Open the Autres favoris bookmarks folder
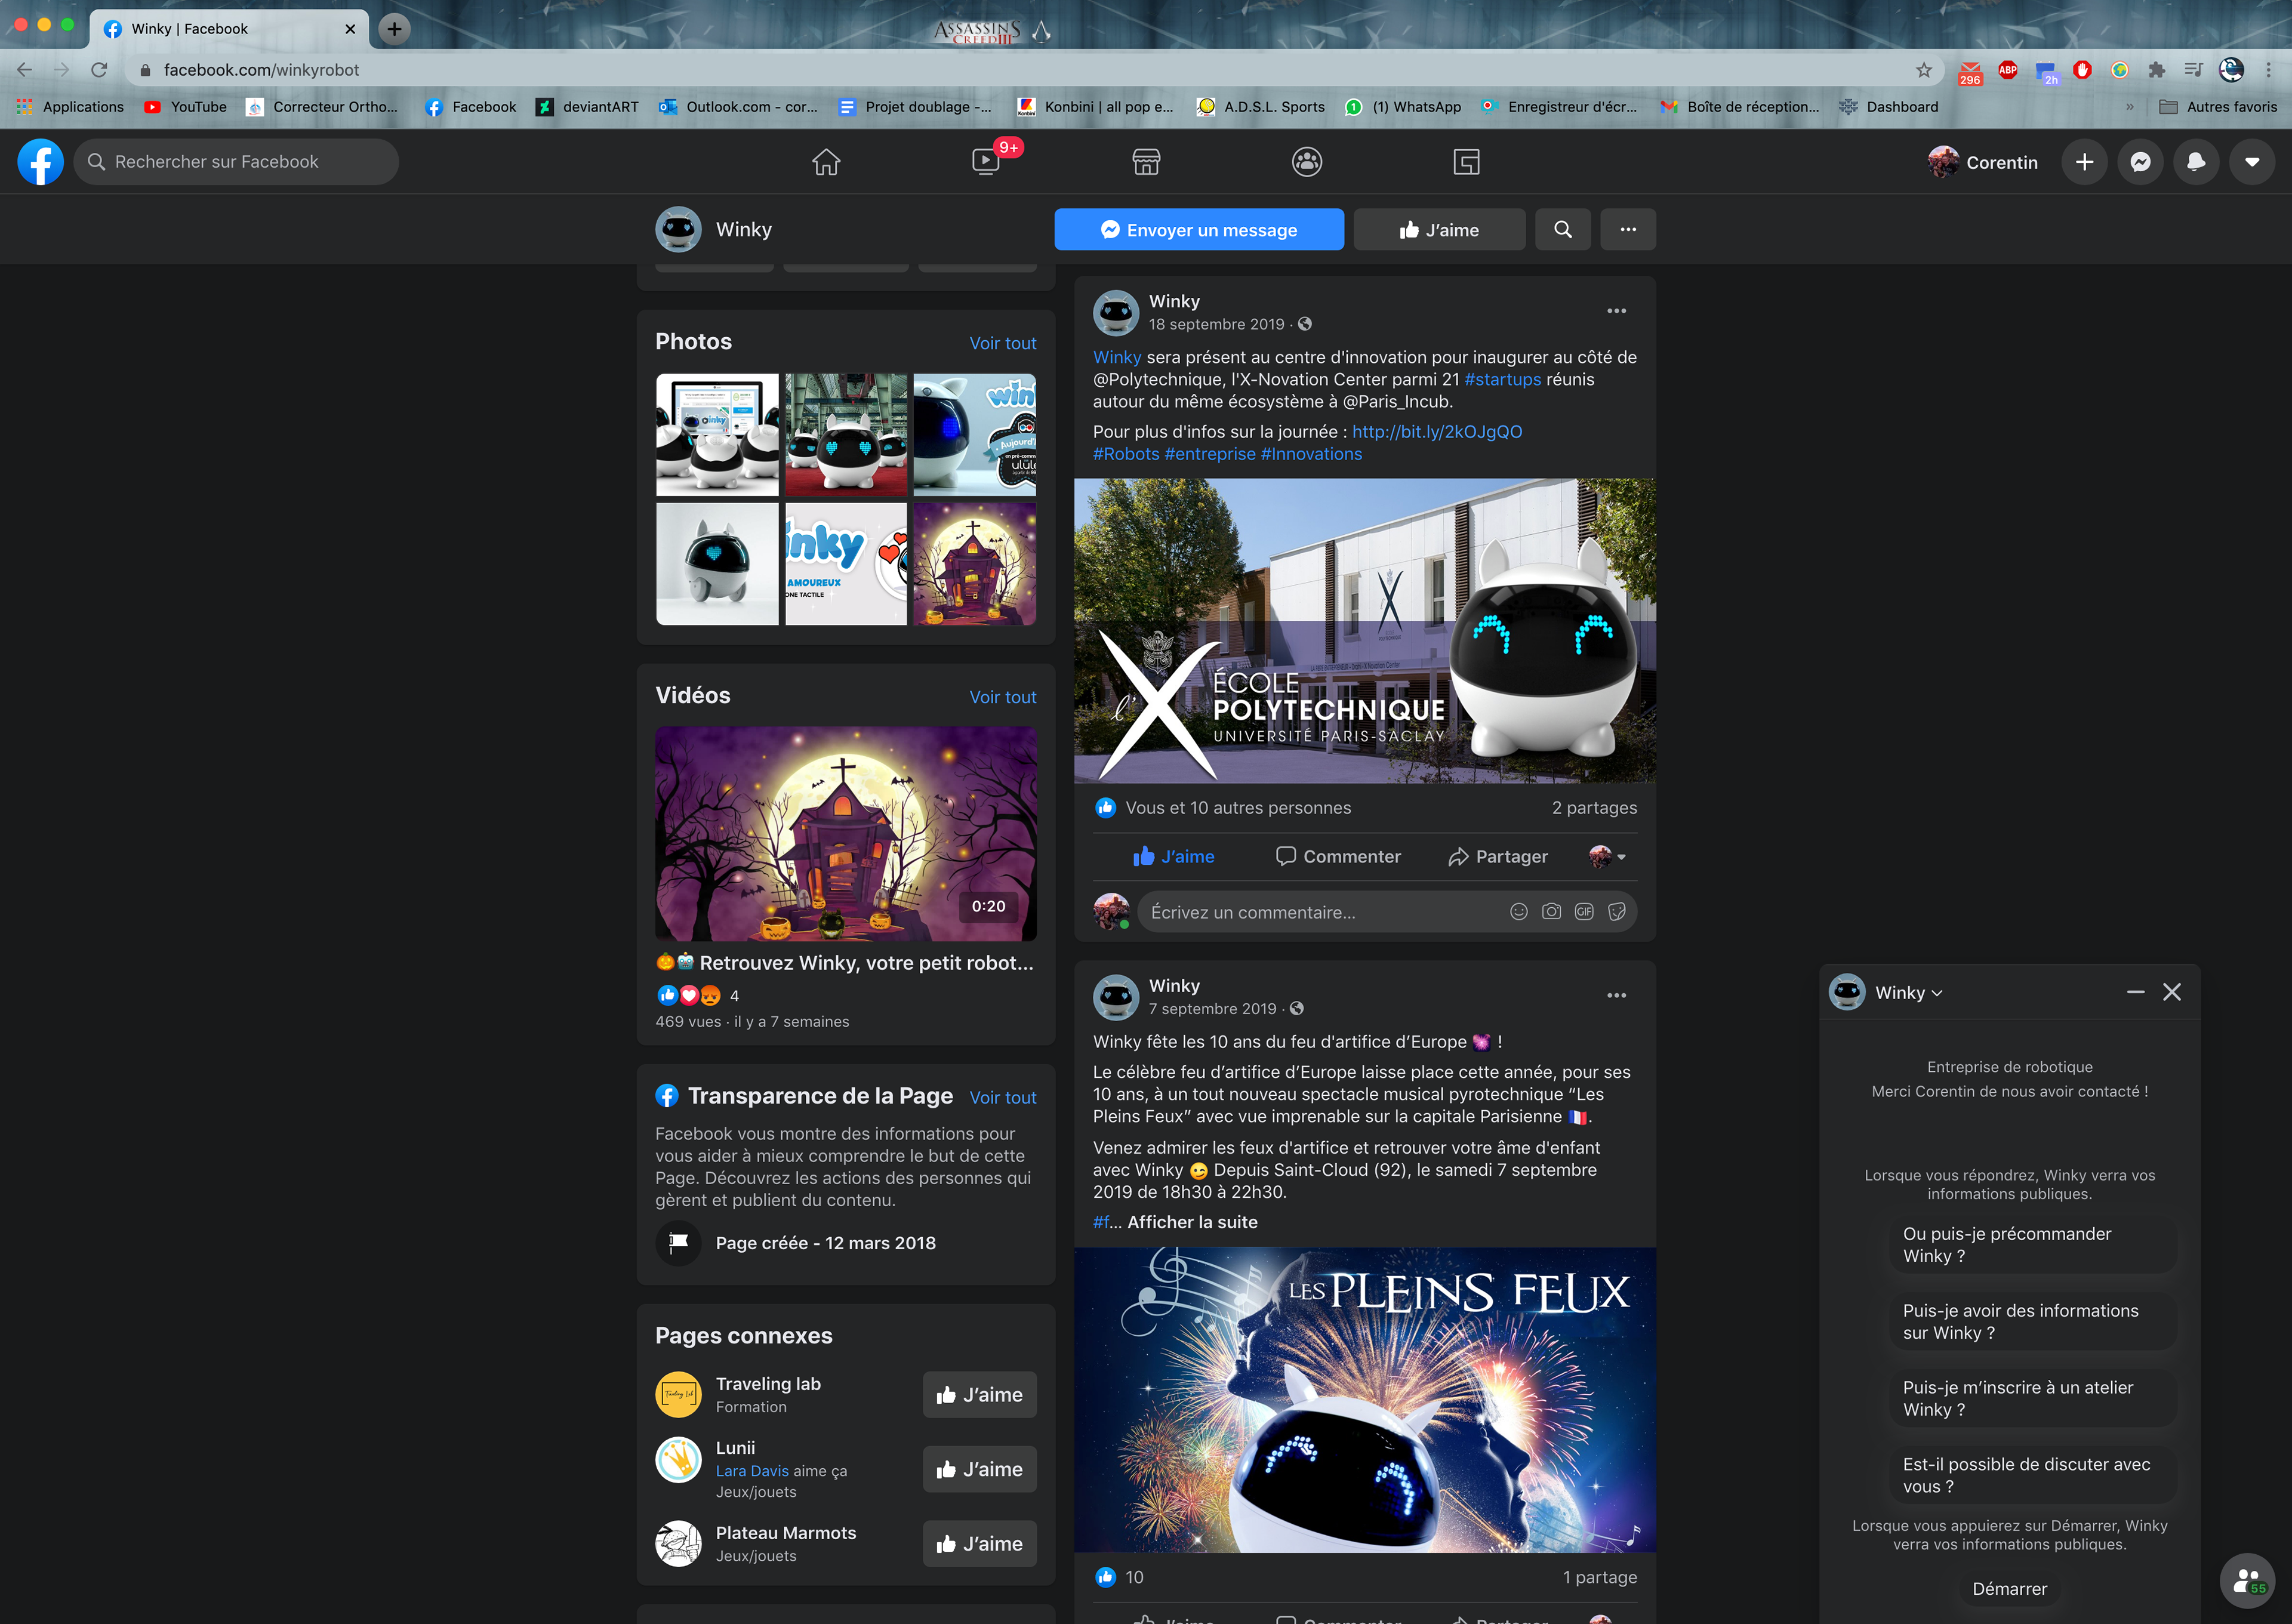Screen dimensions: 2292x1624 (x=2217, y=107)
